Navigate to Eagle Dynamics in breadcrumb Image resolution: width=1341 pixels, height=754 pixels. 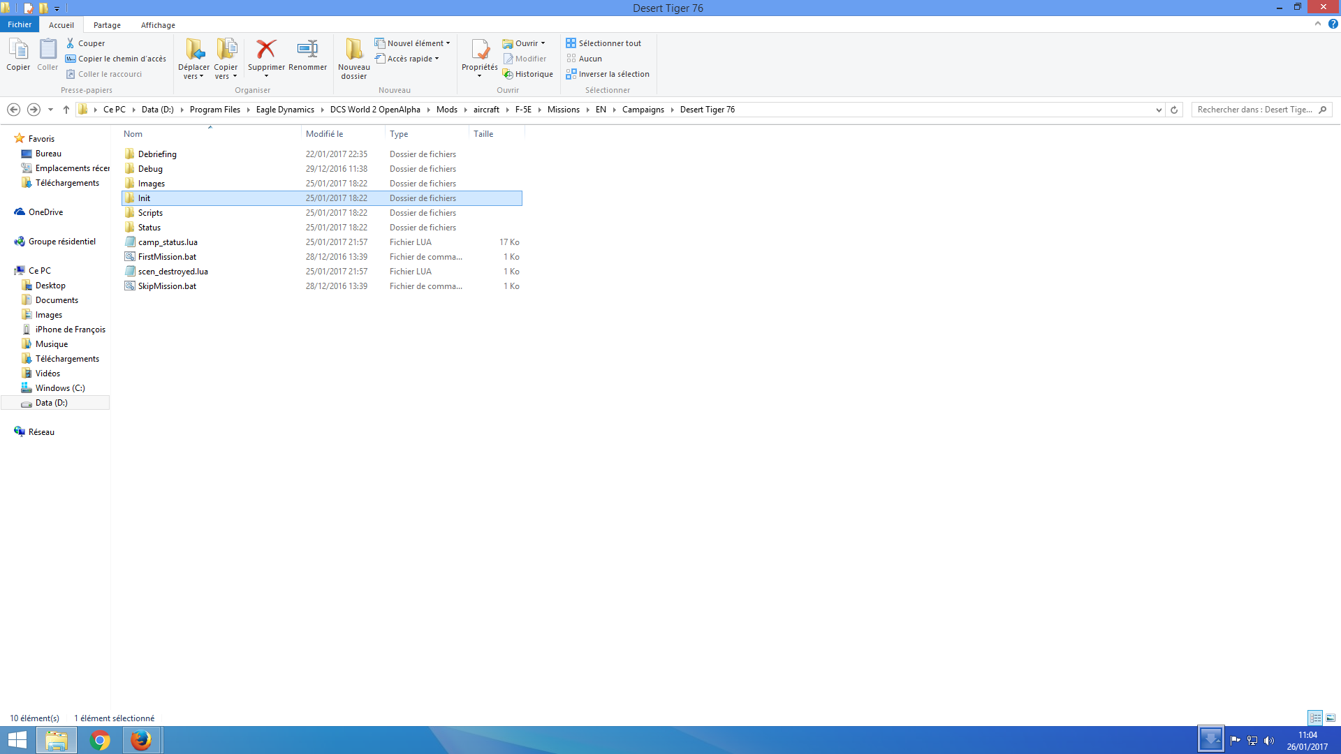click(285, 110)
